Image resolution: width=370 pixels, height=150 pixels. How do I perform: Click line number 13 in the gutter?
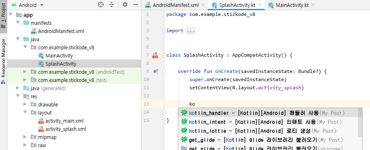point(146,104)
